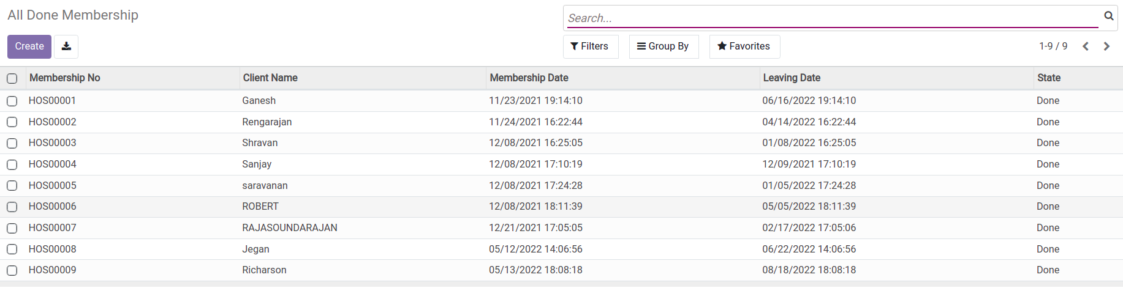Click the 1-9 / 9 pager counter
Viewport: 1123px width, 299px height.
coord(1053,46)
